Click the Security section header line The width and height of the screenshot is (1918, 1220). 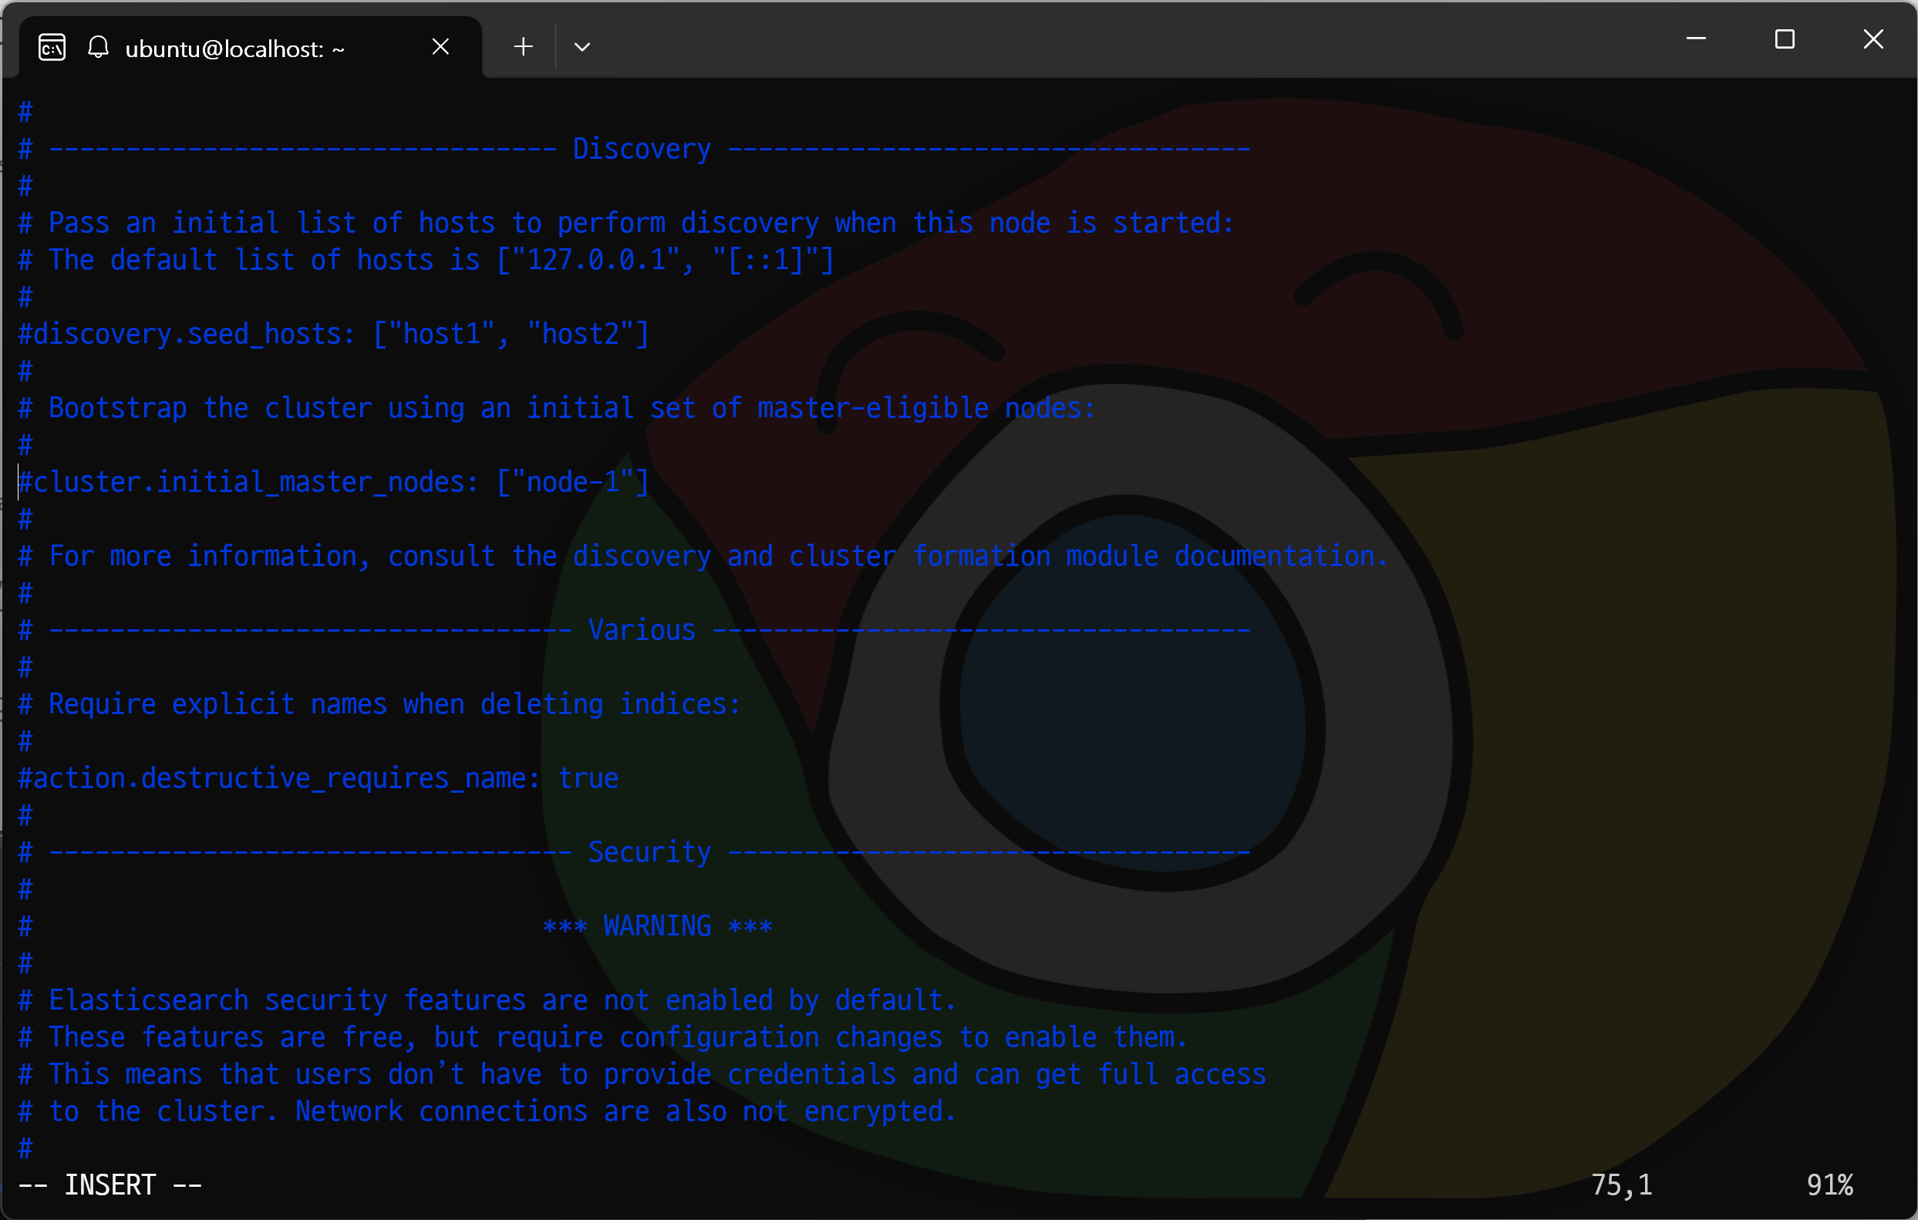coord(635,853)
